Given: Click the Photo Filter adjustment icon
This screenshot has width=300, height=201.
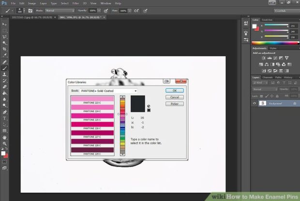Looking at the screenshot, I should (x=278, y=64).
